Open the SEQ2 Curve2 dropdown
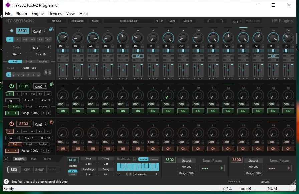Viewport: 299px width, 194px height. [x=40, y=87]
